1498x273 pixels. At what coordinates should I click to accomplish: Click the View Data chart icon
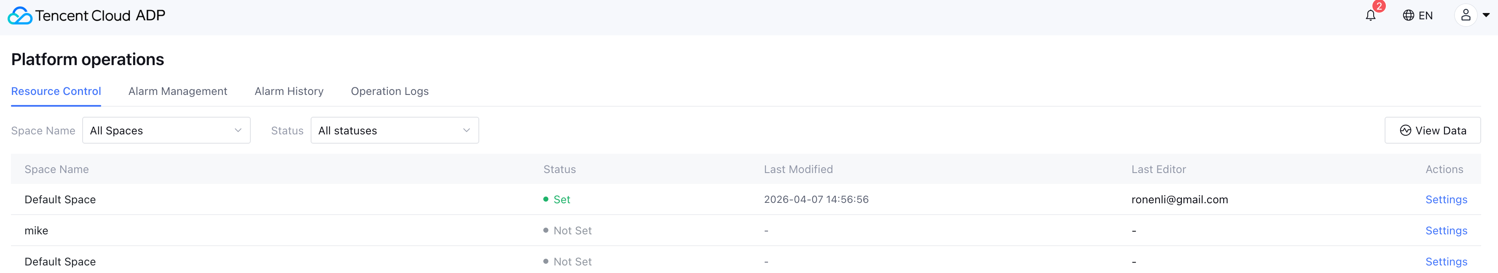coord(1406,131)
